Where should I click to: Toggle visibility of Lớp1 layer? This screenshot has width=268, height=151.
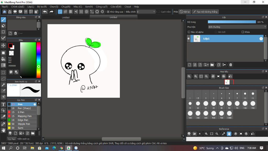coord(188,39)
